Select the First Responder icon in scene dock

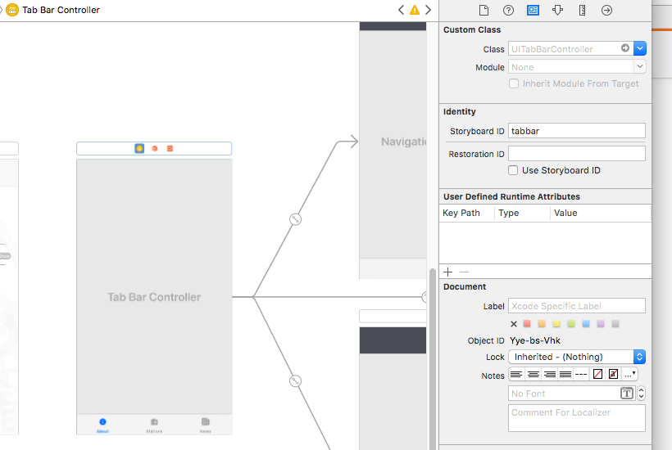pos(154,149)
